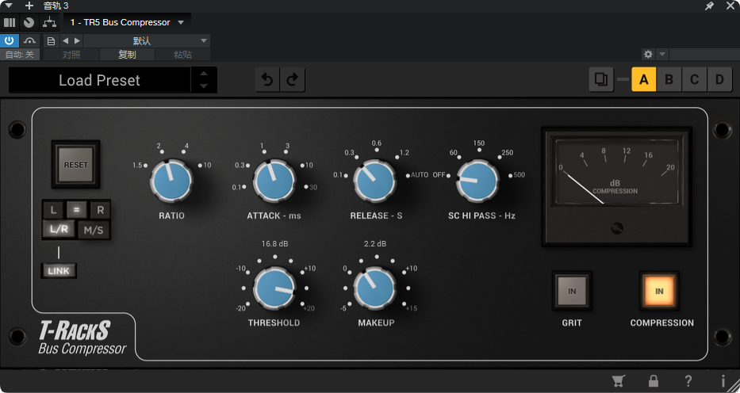The height and width of the screenshot is (393, 740).
Task: Click the ATTACK knob
Action: point(274,180)
